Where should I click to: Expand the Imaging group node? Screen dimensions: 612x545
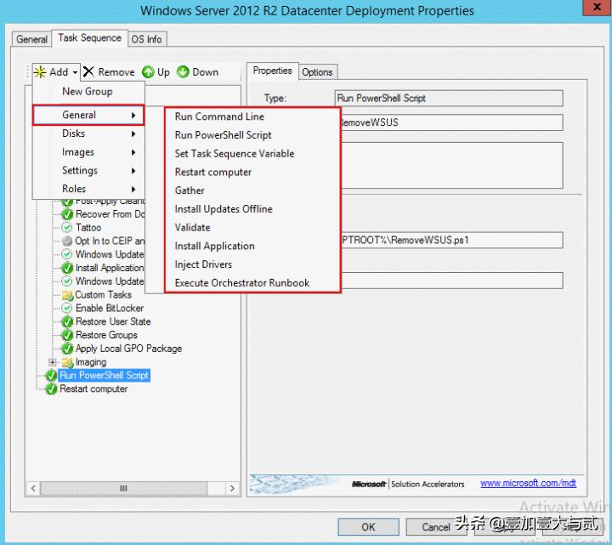point(53,362)
